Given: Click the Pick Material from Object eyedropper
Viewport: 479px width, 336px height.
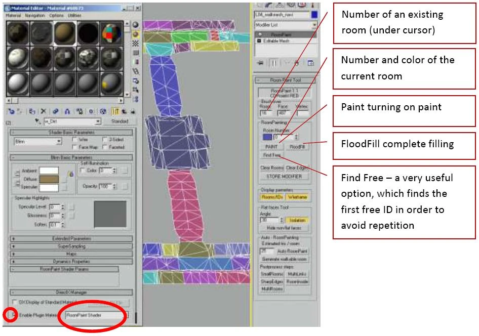Looking at the screenshot, I should point(37,121).
